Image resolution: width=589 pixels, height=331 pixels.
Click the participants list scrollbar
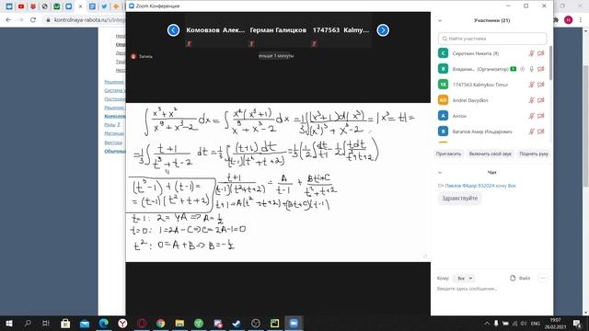click(x=550, y=63)
